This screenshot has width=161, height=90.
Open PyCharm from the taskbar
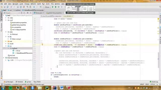coord(47,88)
